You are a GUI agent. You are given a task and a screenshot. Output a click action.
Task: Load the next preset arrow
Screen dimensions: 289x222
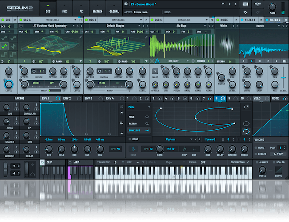click(x=236, y=4)
